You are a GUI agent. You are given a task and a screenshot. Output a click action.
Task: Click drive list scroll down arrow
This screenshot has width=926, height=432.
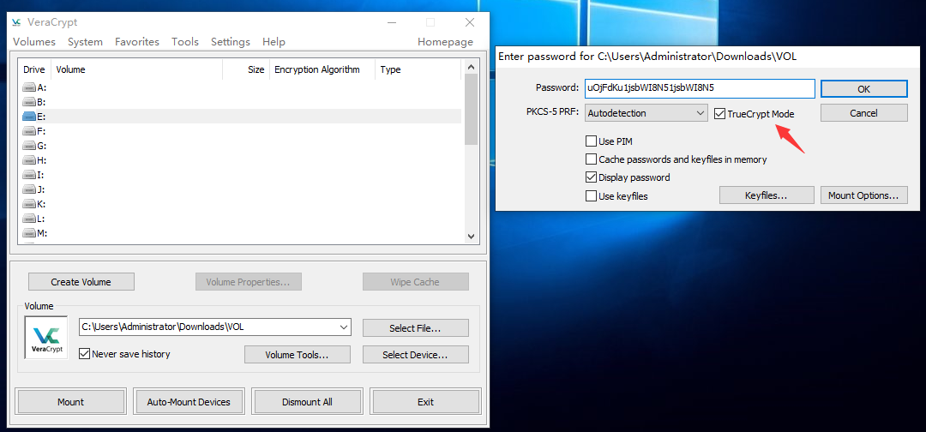[471, 236]
